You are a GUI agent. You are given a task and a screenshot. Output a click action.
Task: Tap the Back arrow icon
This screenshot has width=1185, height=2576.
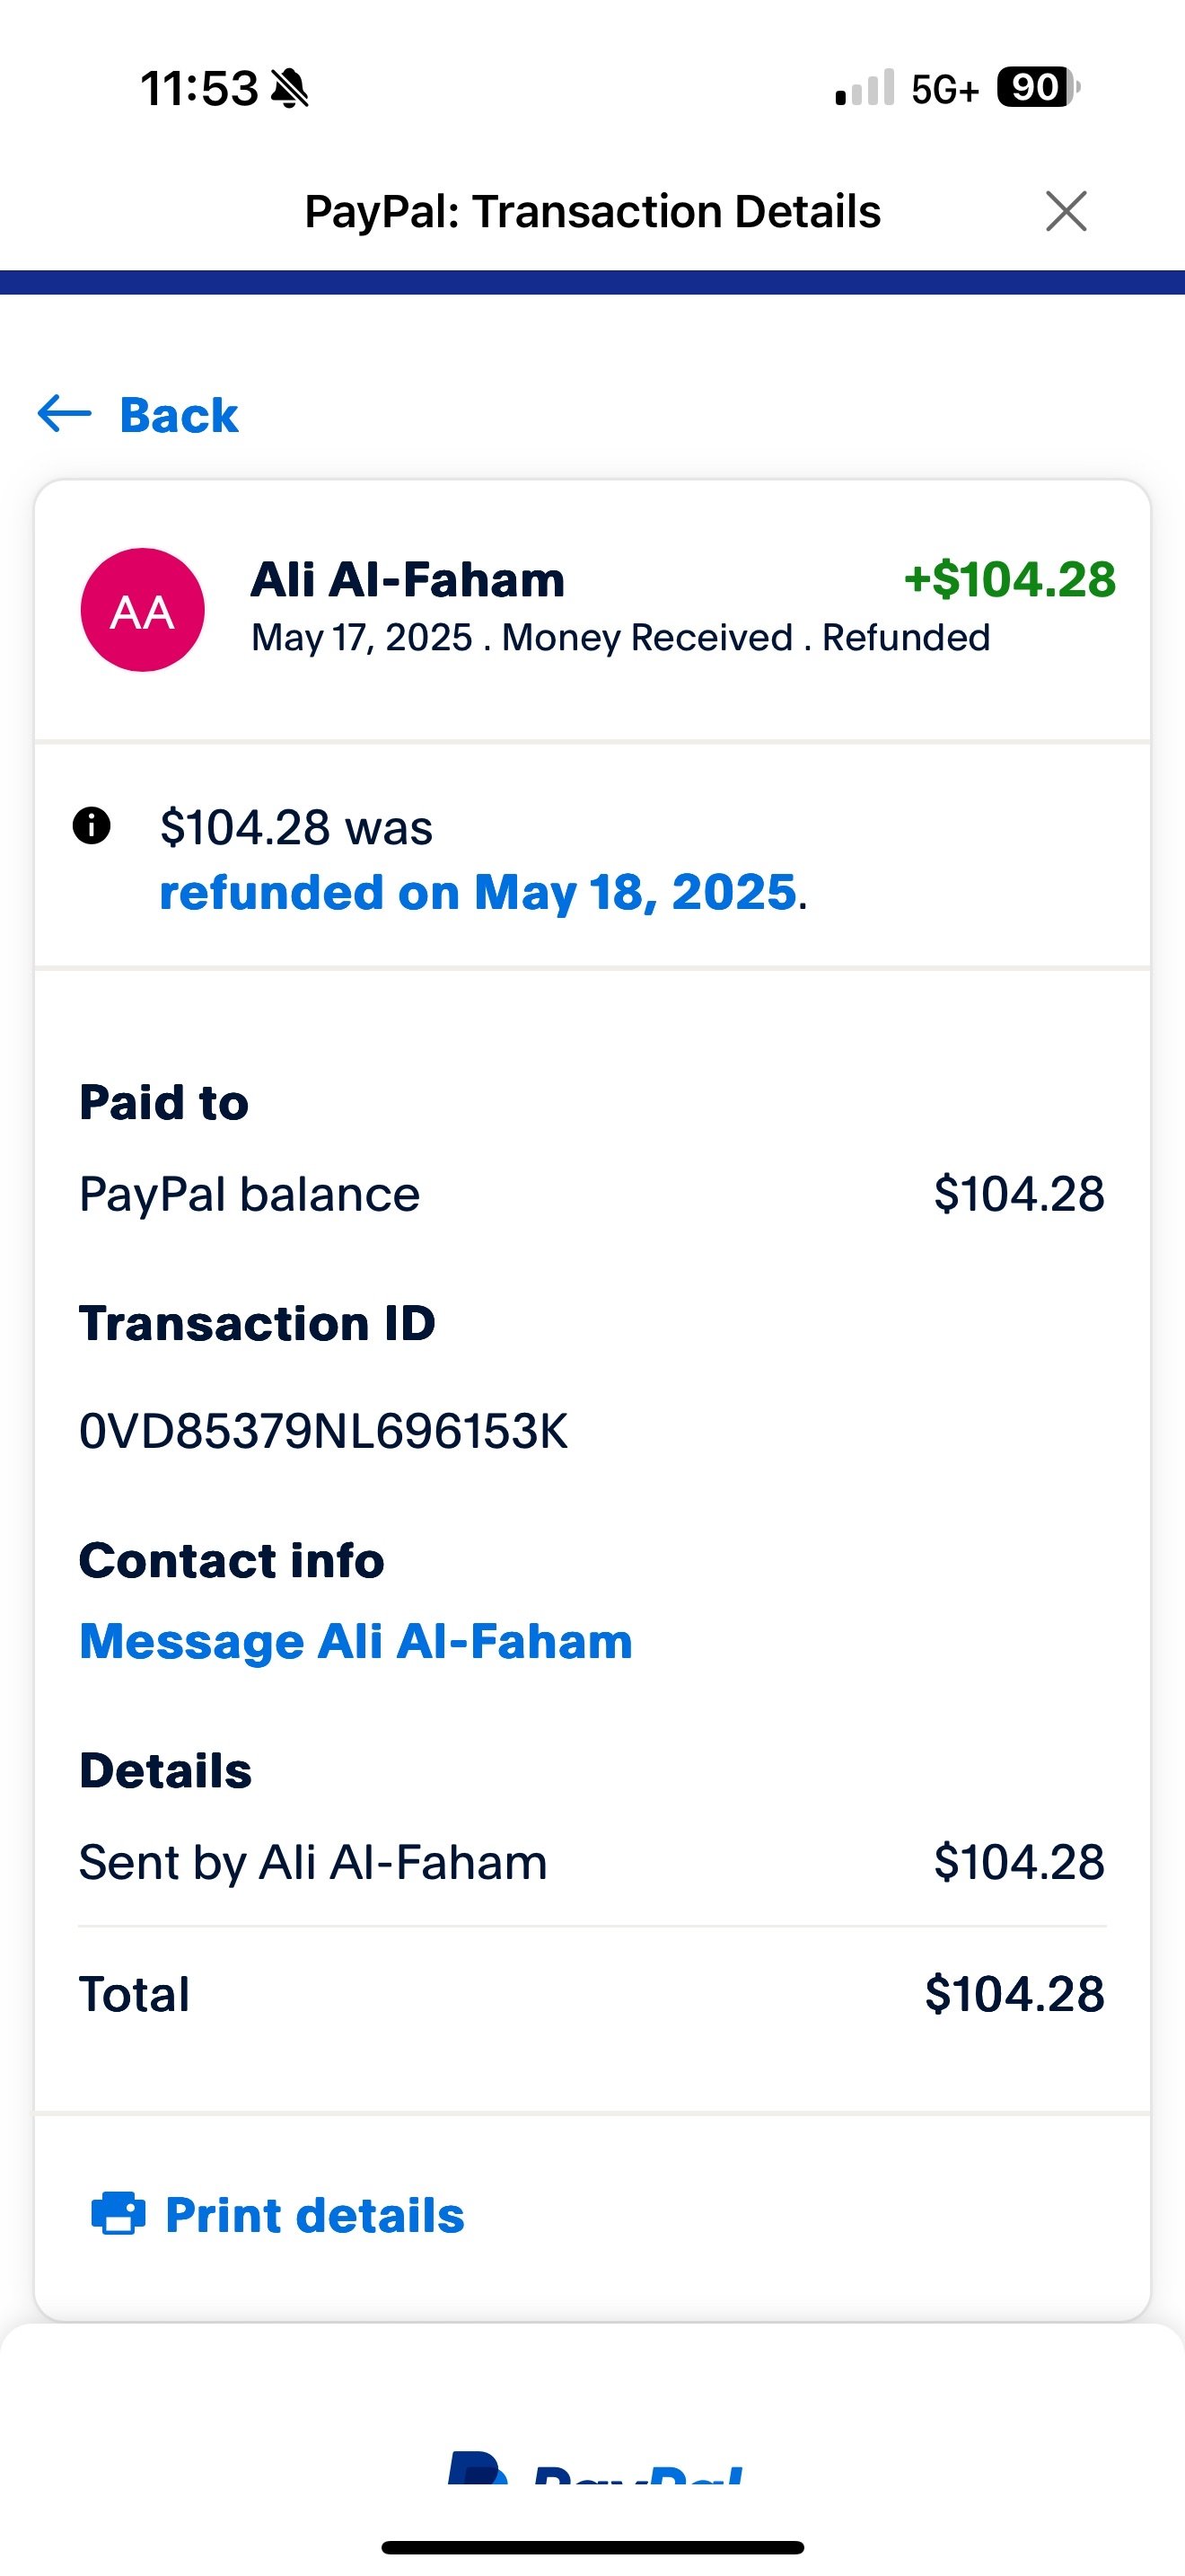[x=65, y=413]
